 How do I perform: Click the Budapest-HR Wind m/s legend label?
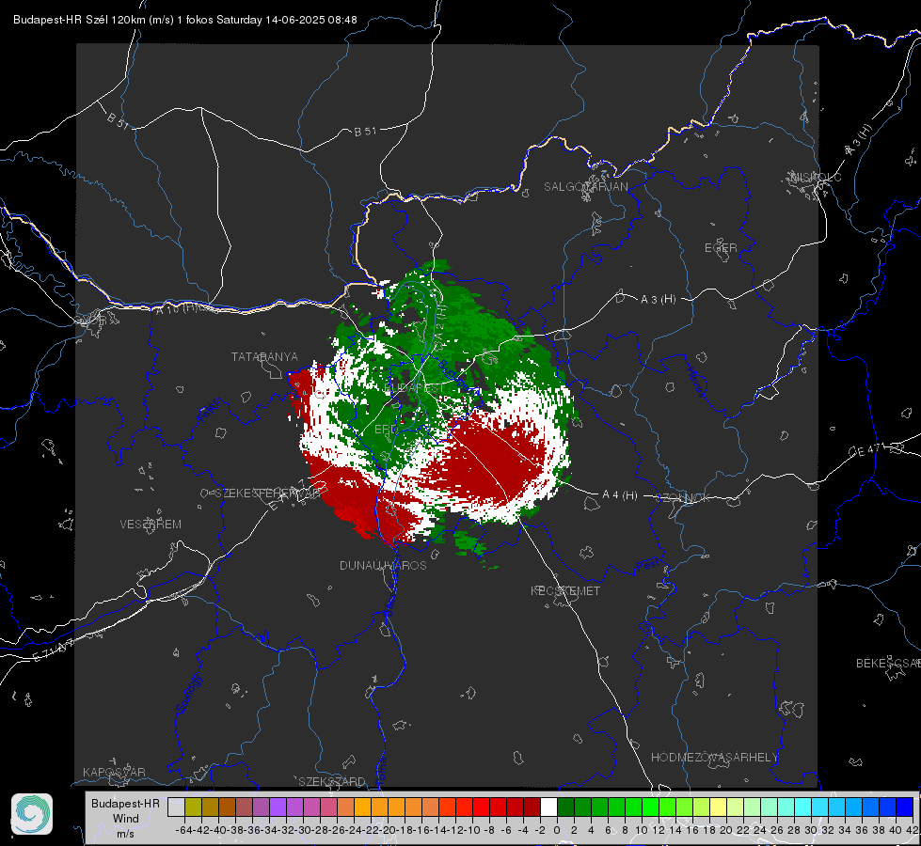pos(126,819)
